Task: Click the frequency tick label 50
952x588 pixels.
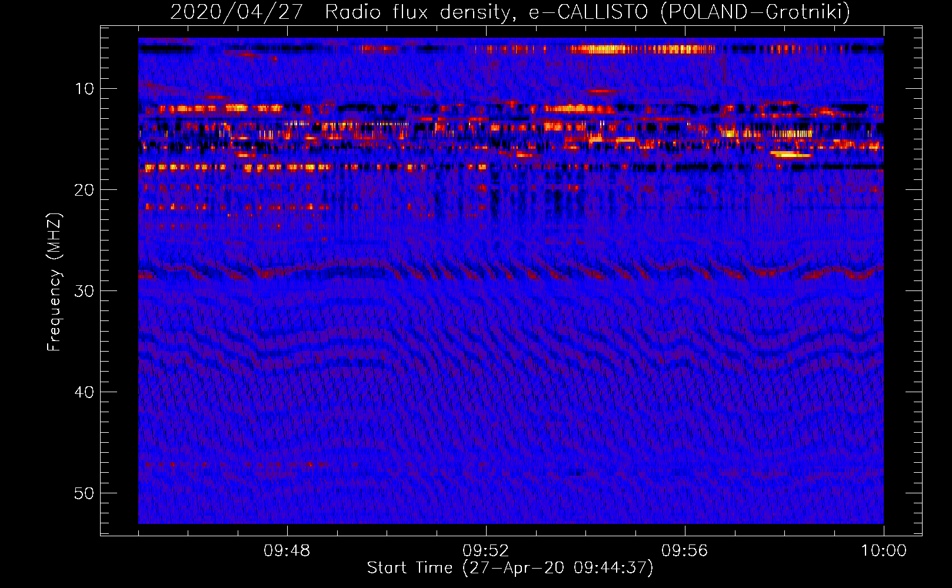Action: tap(85, 493)
